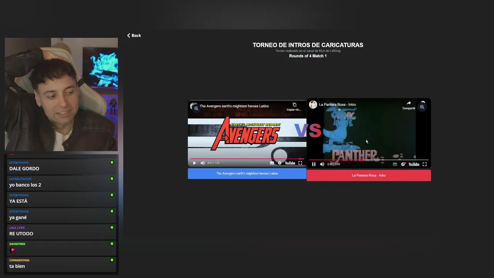
Task: Click Kick badge beside DALE GORDO message
Action: coord(112,163)
